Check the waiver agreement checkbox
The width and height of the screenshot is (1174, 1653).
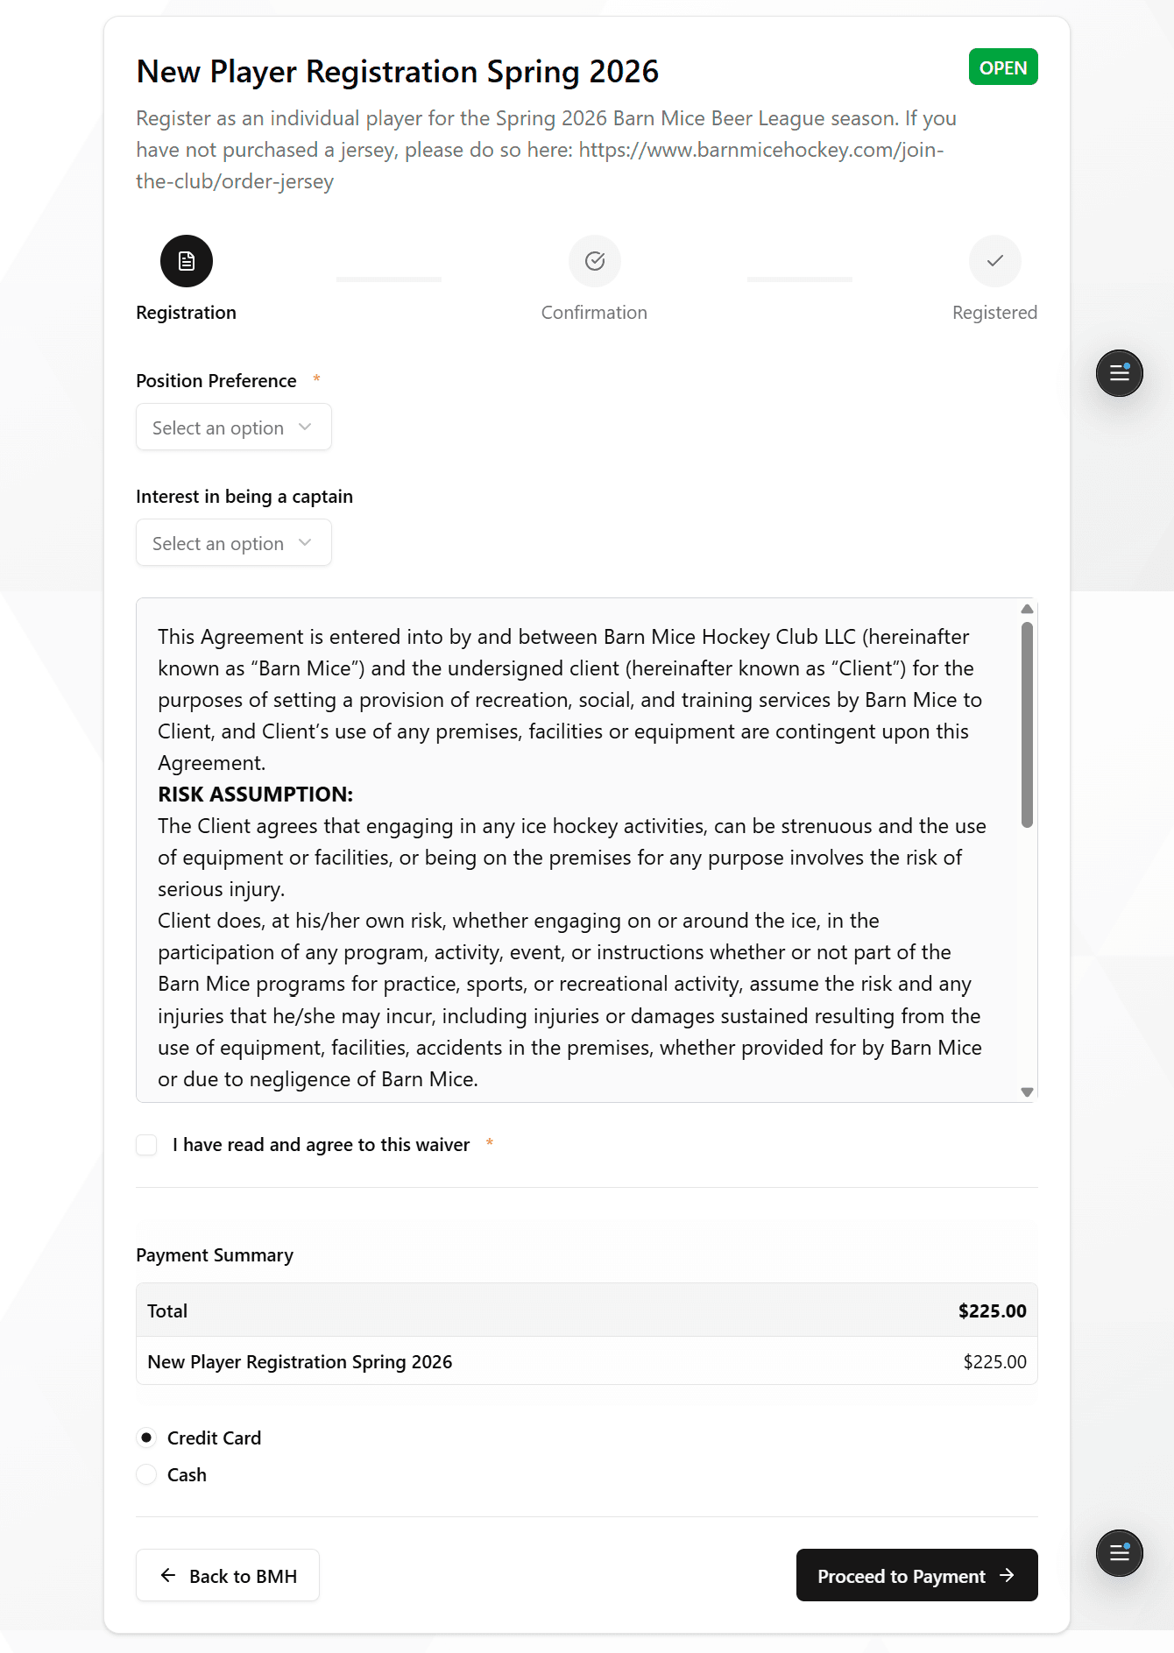point(146,1144)
